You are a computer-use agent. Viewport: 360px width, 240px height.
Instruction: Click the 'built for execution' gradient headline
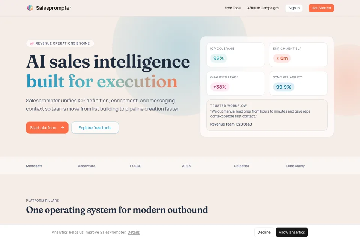pyautogui.click(x=102, y=81)
